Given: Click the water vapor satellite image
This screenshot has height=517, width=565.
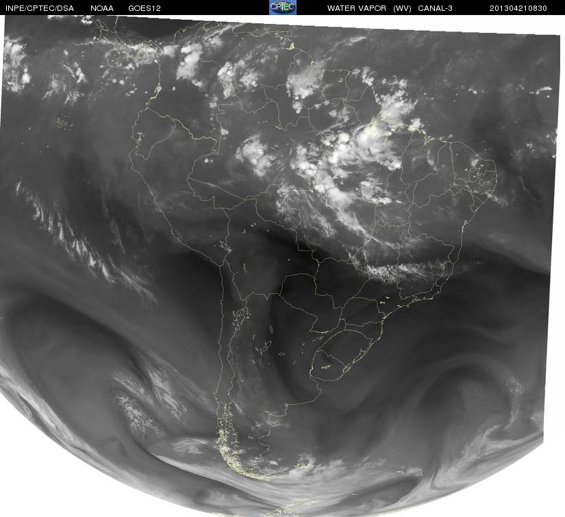Looking at the screenshot, I should point(281,266).
